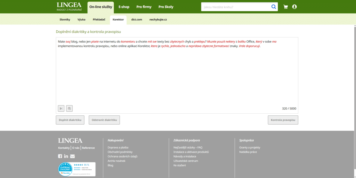Switch to the E-shop tab
The height and width of the screenshot is (178, 356).
124,7
